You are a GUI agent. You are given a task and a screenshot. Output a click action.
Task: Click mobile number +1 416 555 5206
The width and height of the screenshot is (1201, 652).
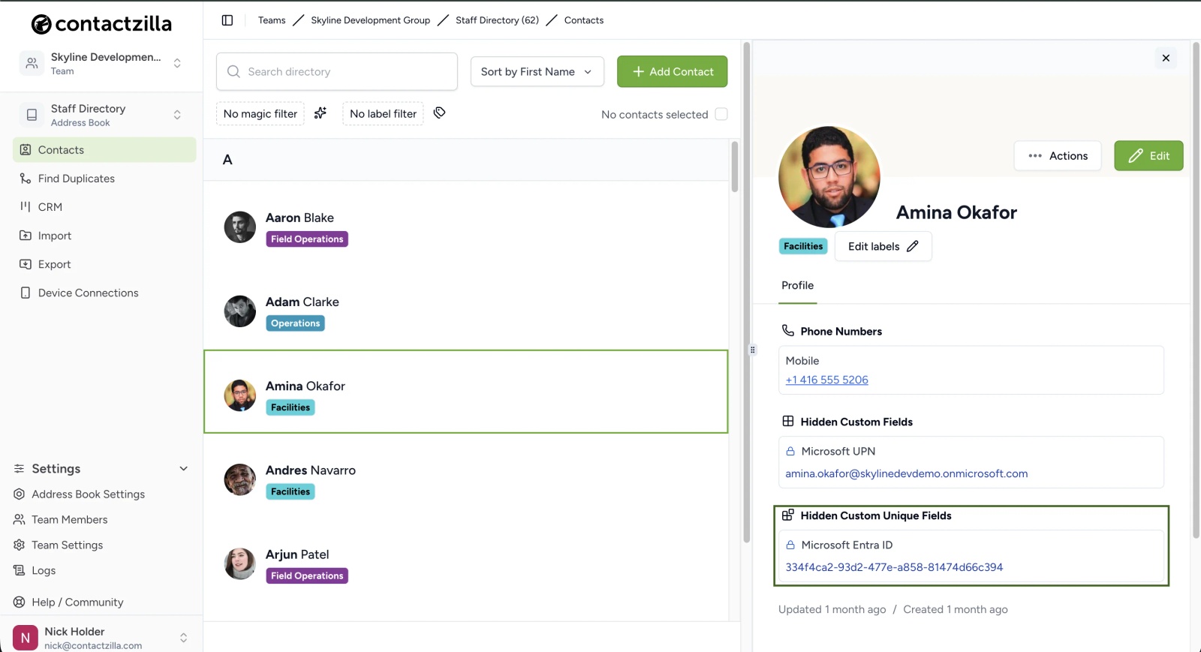click(x=826, y=380)
